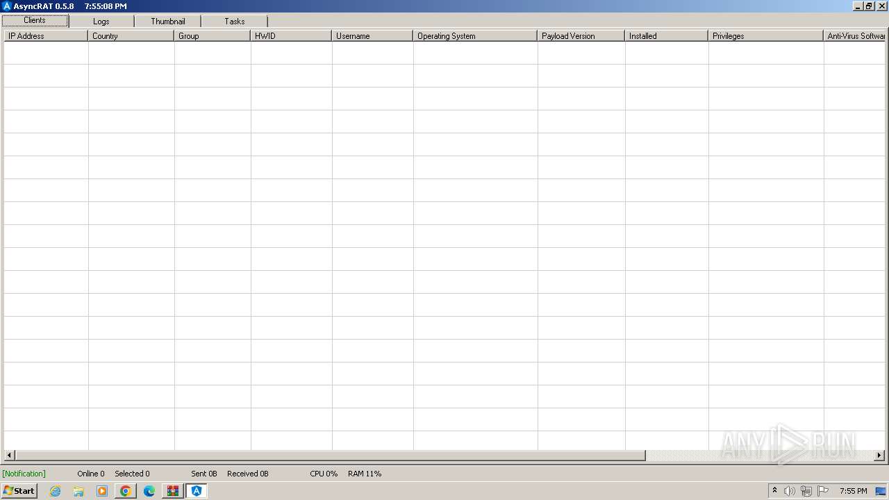This screenshot has height=500, width=889.
Task: Open the Logs tab
Action: click(101, 22)
